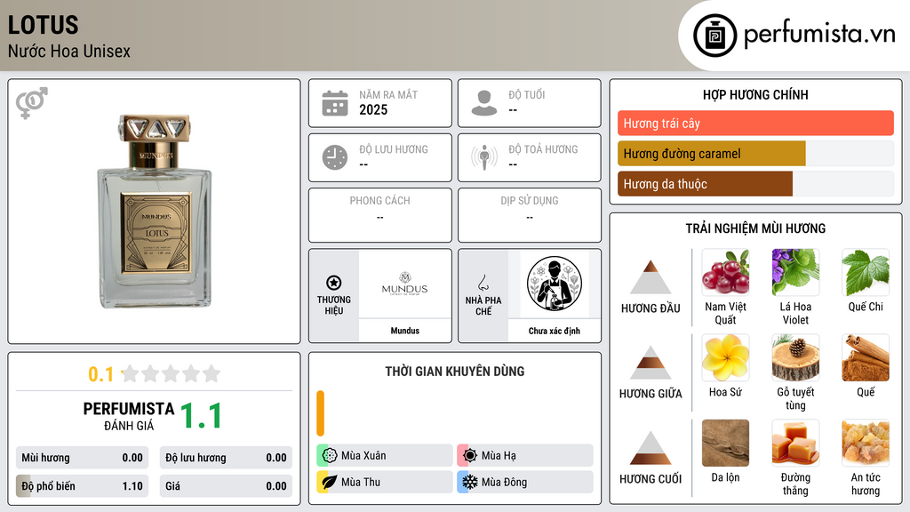This screenshot has width=910, height=512.
Task: Click the An tức hương benzoin image
Action: click(866, 443)
